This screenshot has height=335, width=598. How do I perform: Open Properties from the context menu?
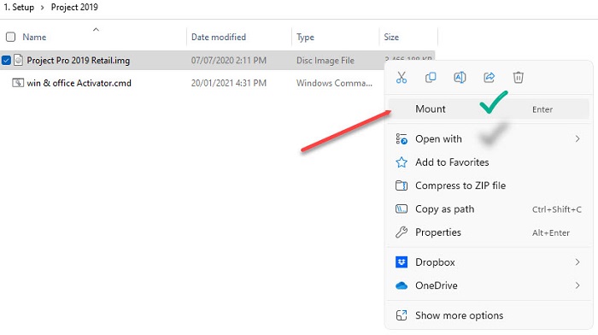[489, 232]
